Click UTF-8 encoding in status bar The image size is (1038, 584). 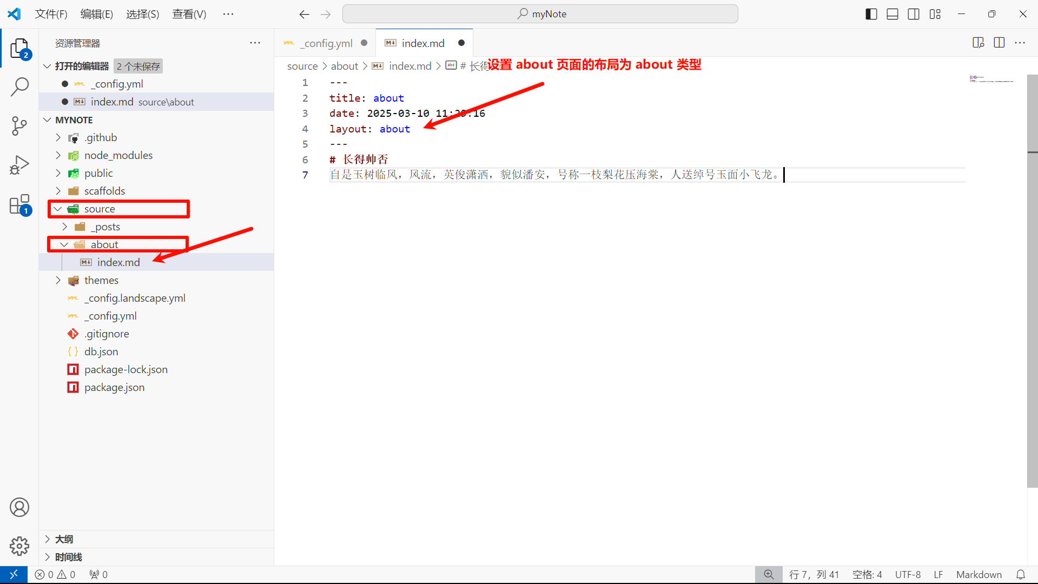[907, 574]
